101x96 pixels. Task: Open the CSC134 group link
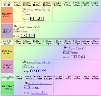[28, 36]
